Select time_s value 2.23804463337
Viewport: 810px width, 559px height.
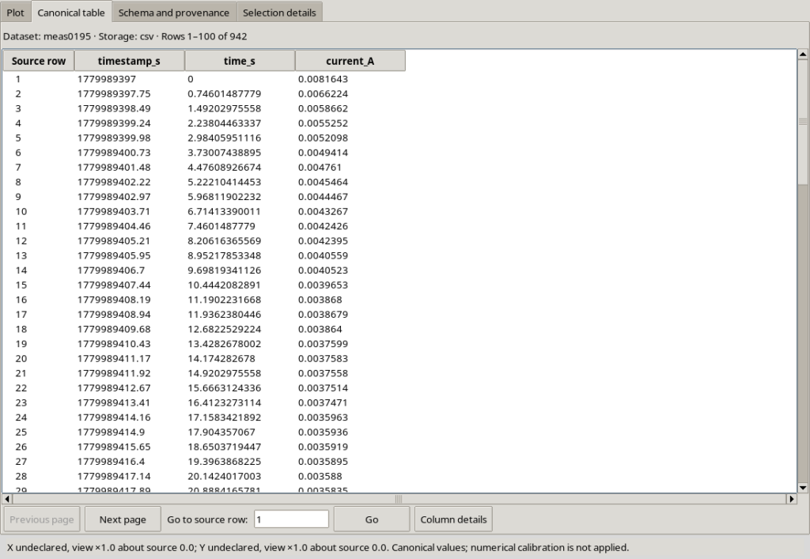click(x=224, y=123)
